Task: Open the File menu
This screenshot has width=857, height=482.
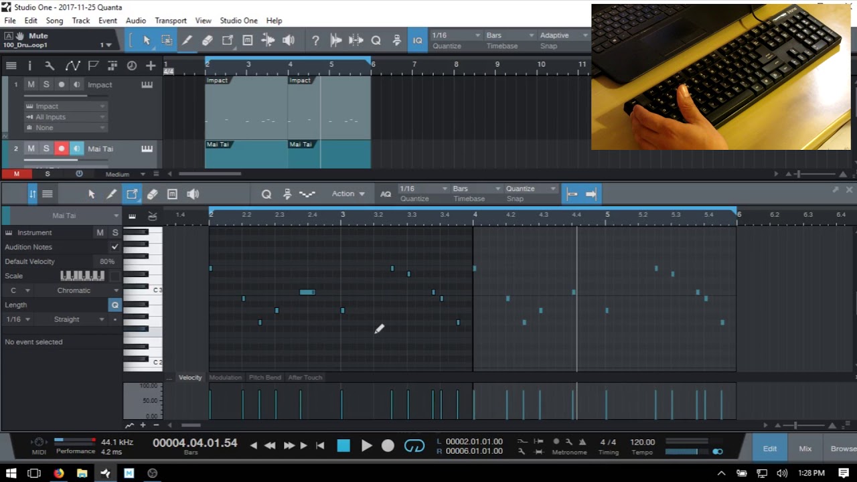Action: click(x=10, y=21)
